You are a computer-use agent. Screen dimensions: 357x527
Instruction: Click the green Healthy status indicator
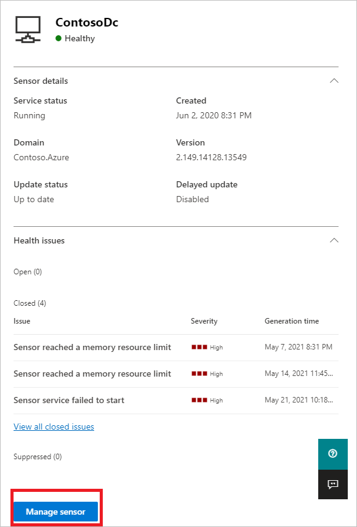tap(58, 38)
